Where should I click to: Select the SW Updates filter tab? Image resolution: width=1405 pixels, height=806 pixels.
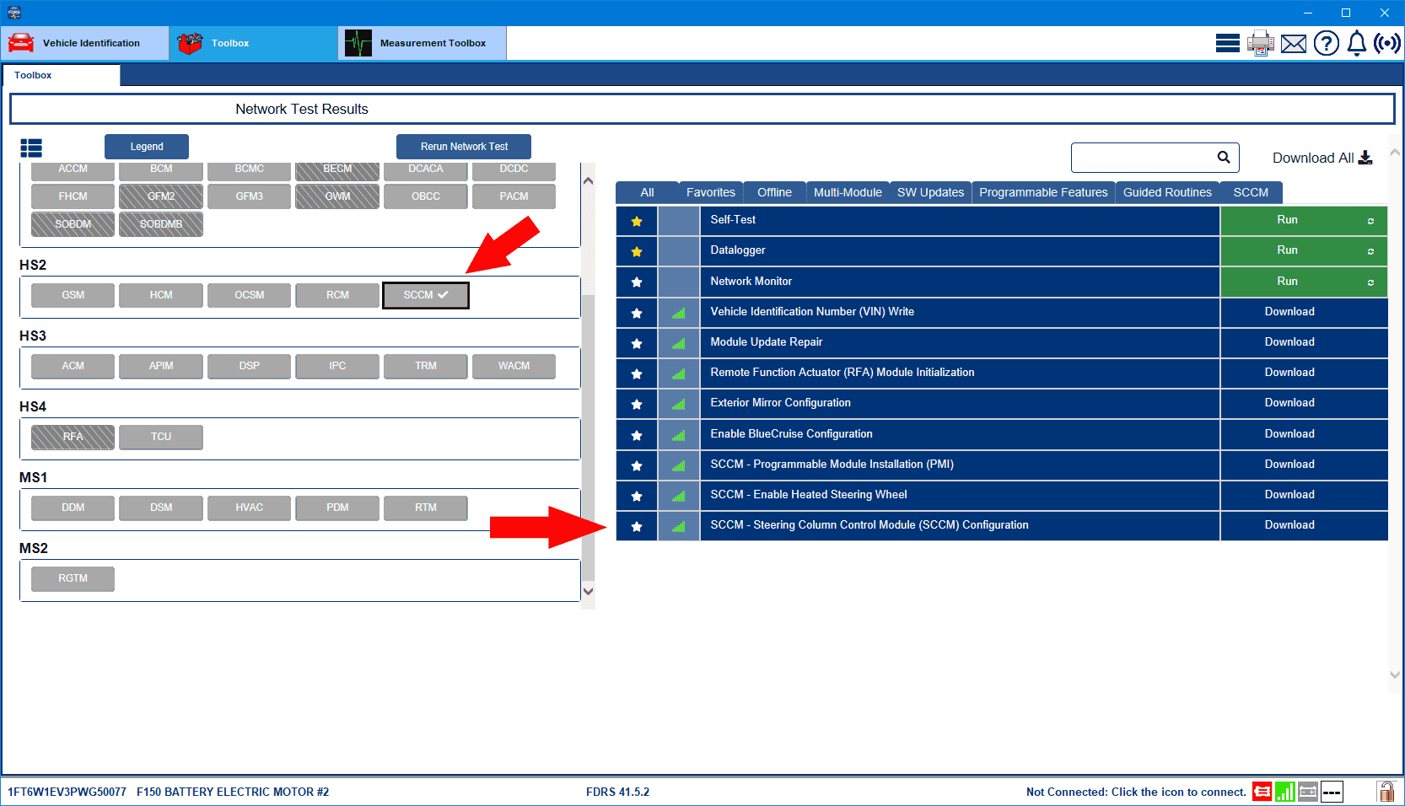930,192
